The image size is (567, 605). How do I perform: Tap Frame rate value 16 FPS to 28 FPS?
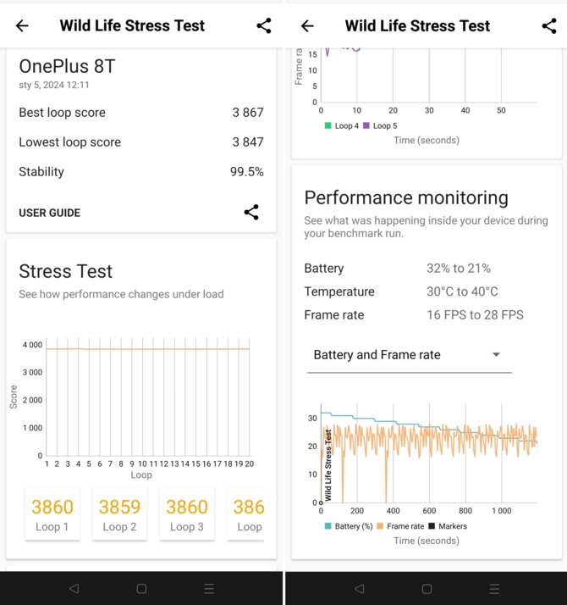click(475, 315)
